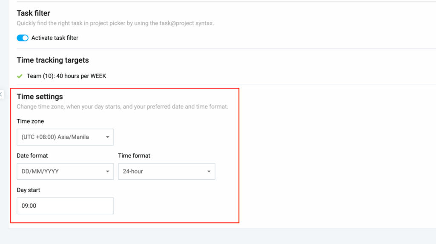Open the DD/MM/YYYY date format dropdown

click(x=65, y=171)
